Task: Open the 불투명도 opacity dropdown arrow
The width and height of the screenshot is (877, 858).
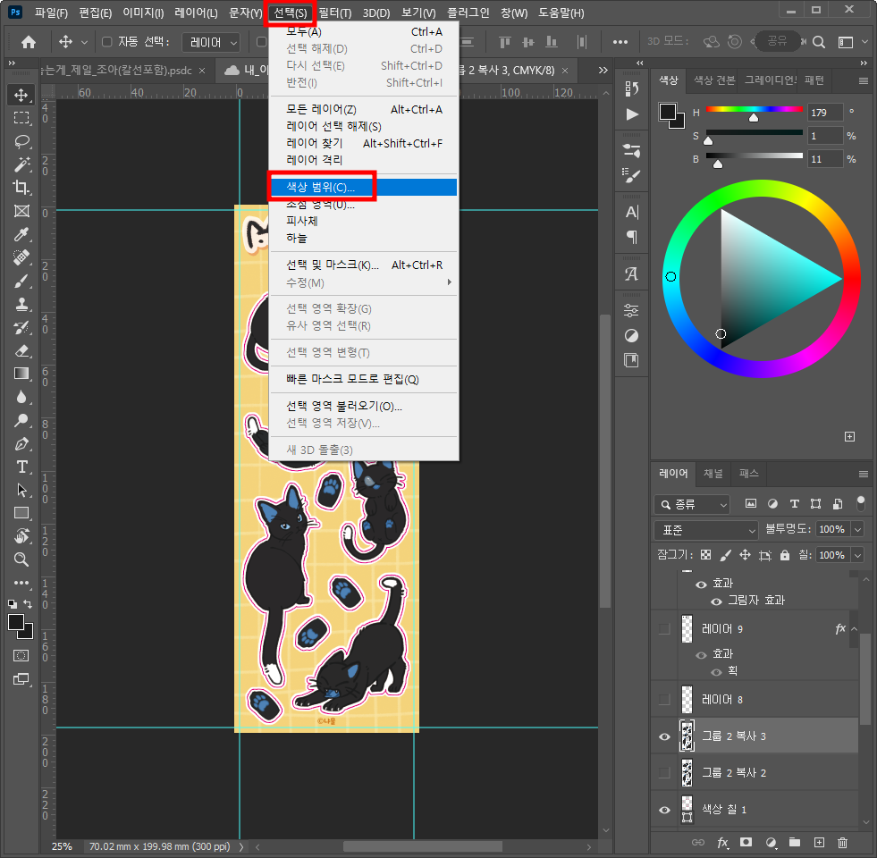Action: coord(857,529)
